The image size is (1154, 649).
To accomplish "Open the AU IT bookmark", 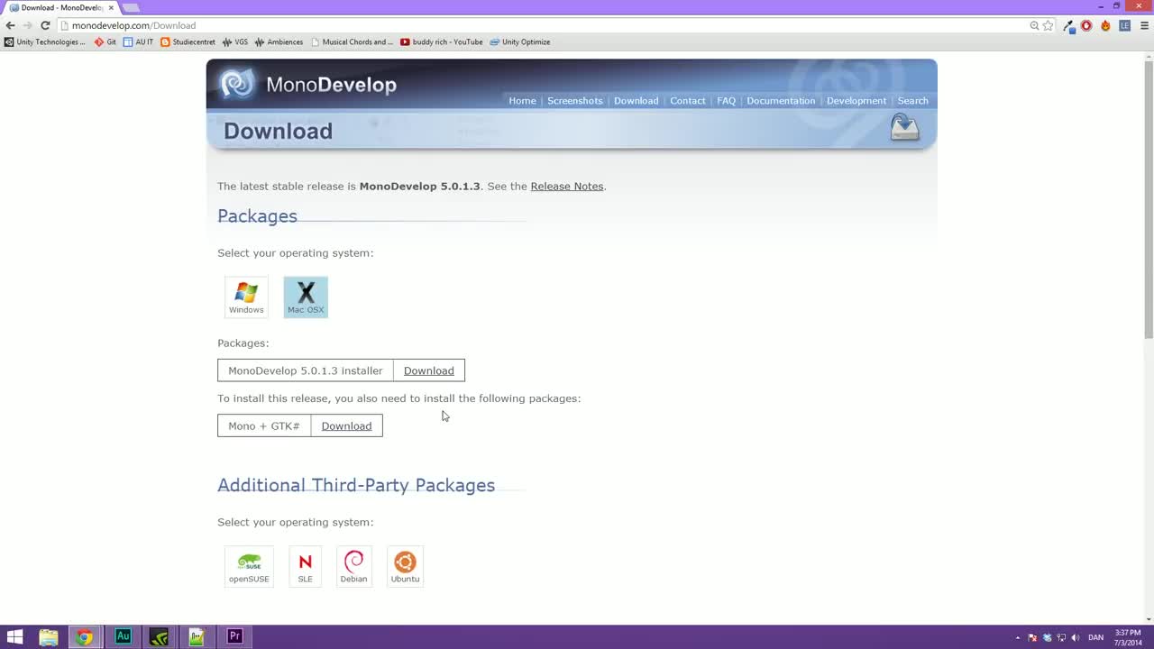I will pos(138,42).
